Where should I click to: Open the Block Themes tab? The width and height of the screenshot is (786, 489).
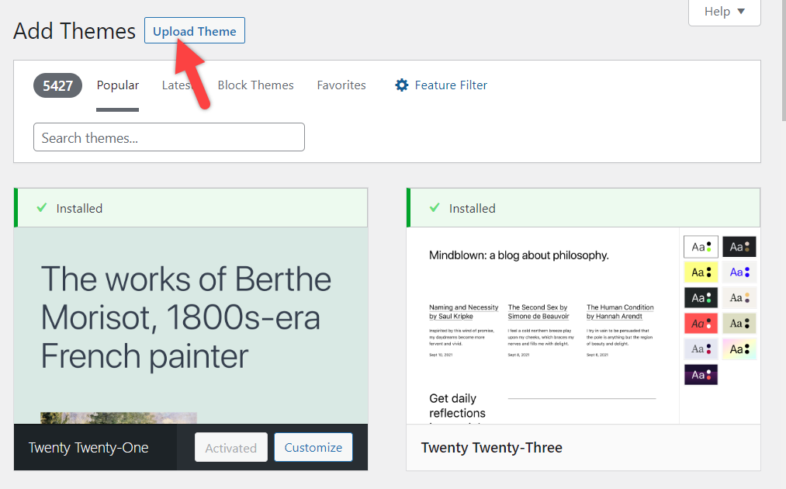pyautogui.click(x=255, y=85)
